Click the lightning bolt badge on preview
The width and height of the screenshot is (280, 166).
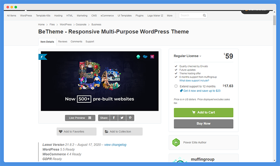tap(43, 57)
